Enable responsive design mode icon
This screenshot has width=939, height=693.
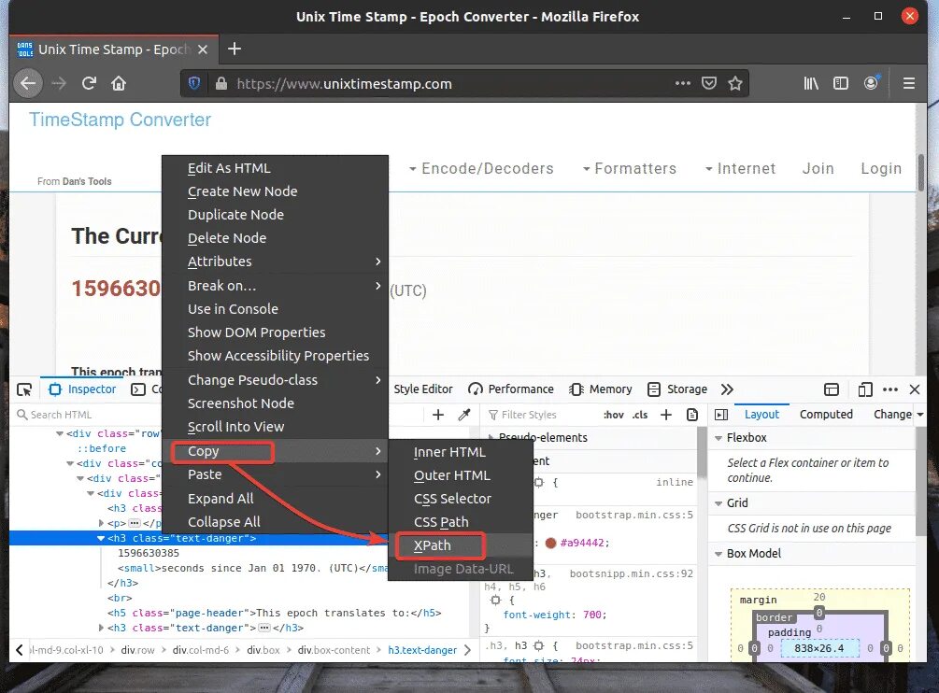tap(865, 389)
